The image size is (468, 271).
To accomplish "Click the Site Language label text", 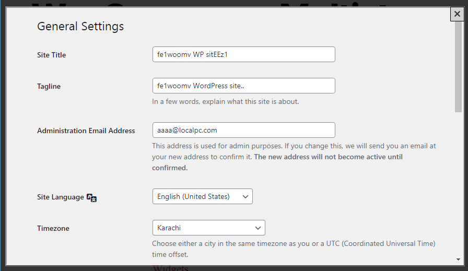I will click(61, 197).
